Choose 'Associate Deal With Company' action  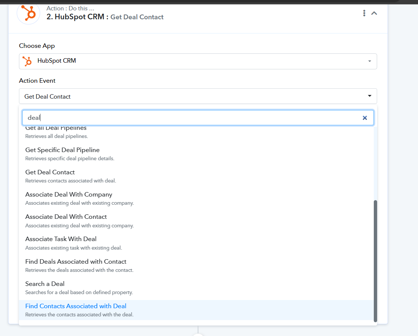click(x=196, y=198)
